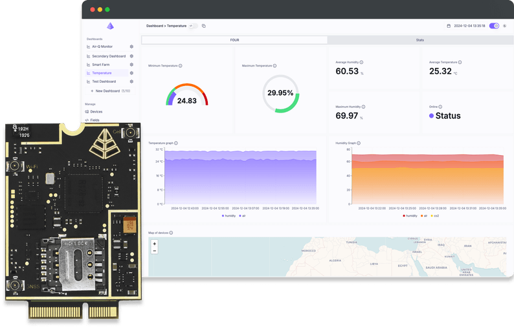Click the 24.83 minimum temperature gauge
514x331 pixels.
(187, 95)
